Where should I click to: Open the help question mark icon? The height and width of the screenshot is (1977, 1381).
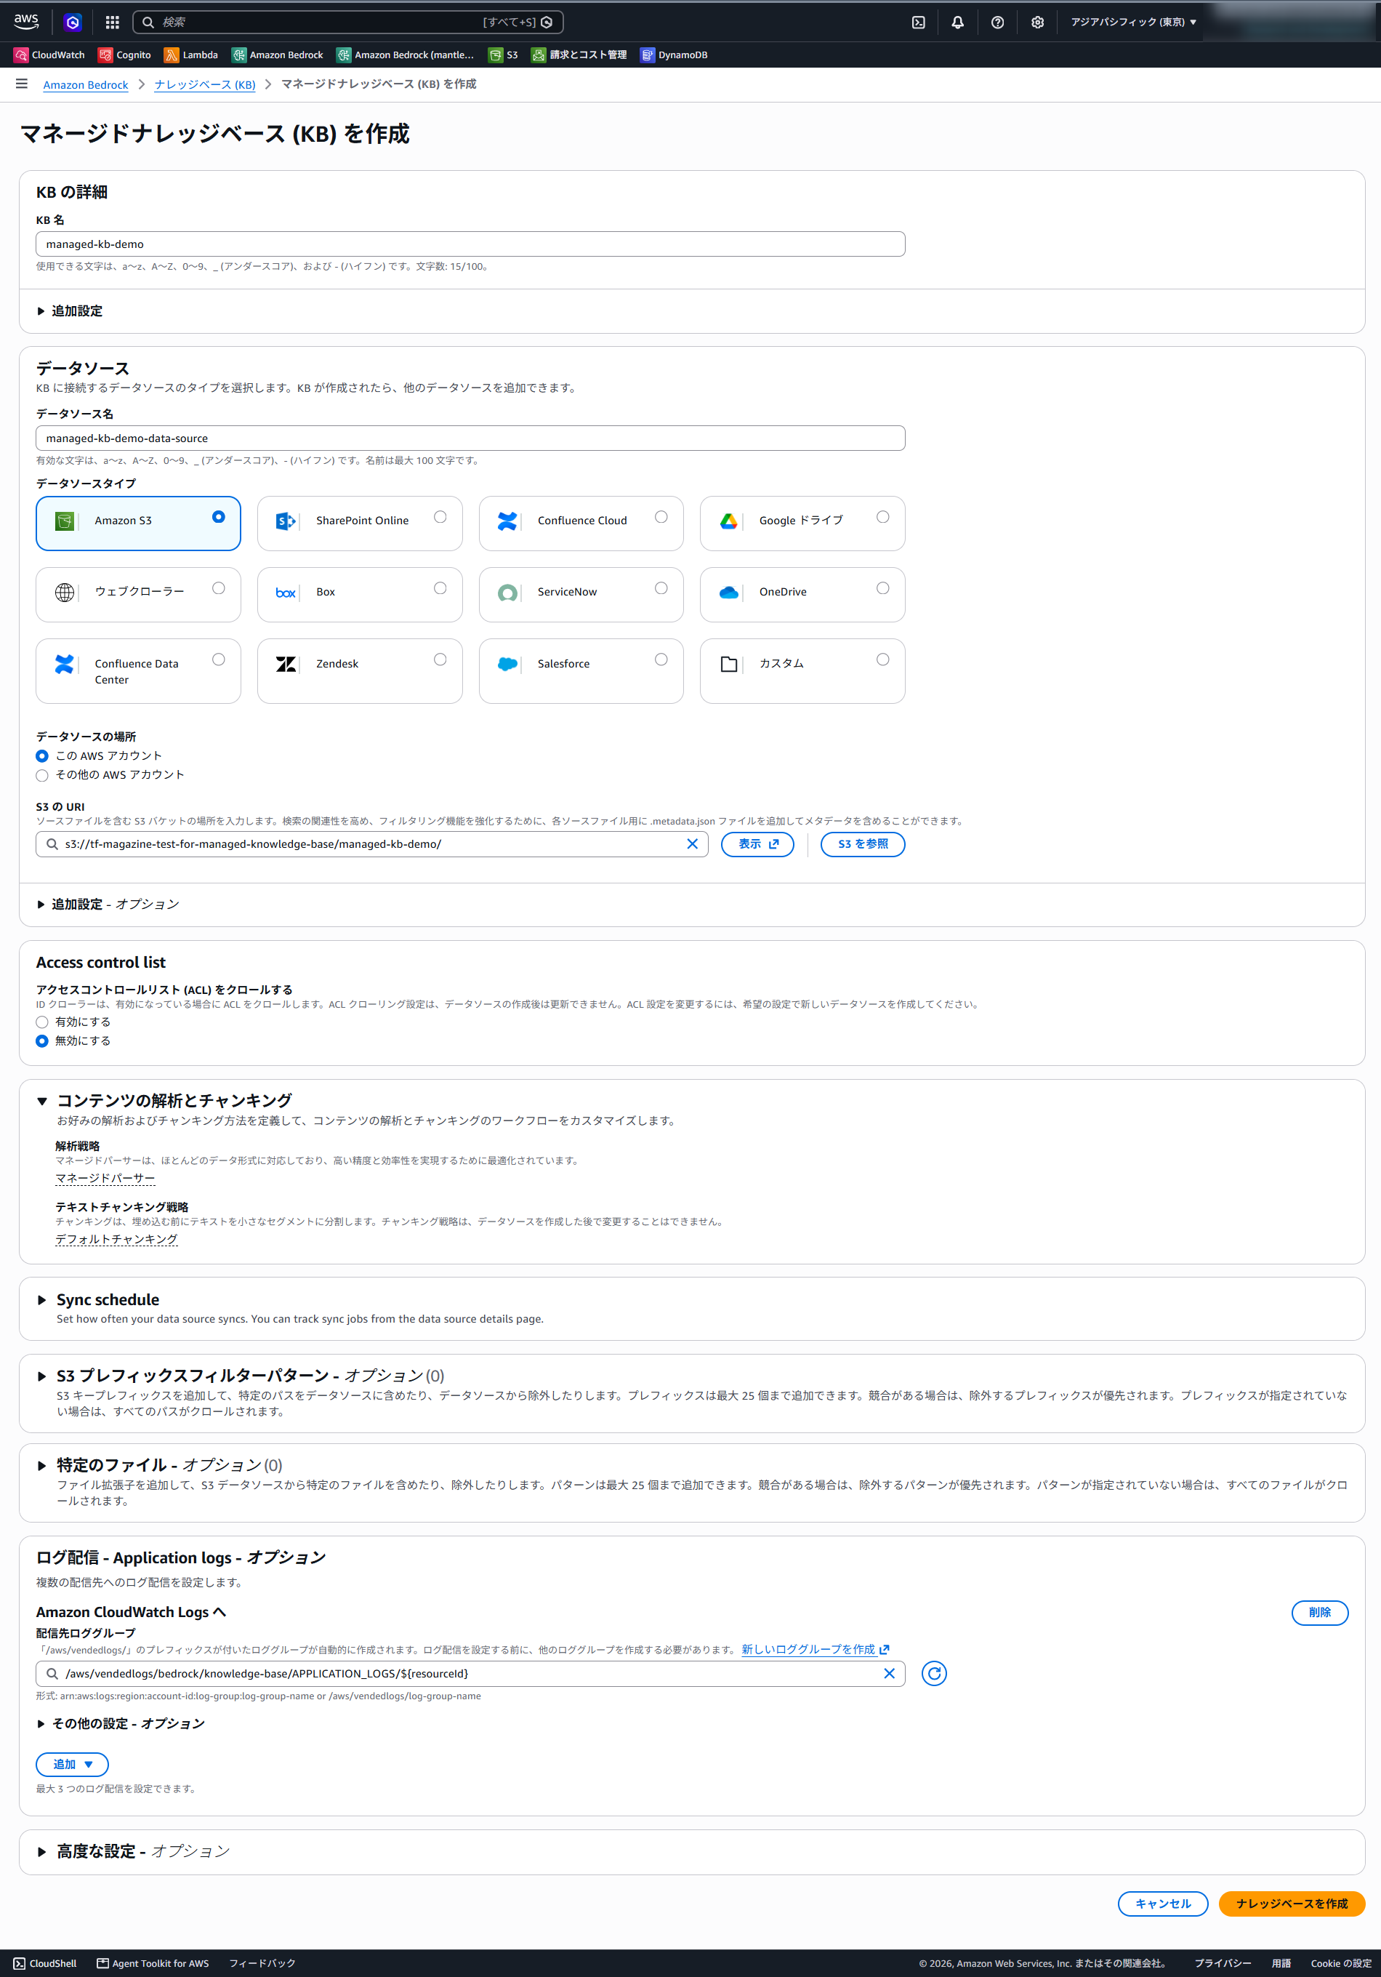click(x=997, y=23)
